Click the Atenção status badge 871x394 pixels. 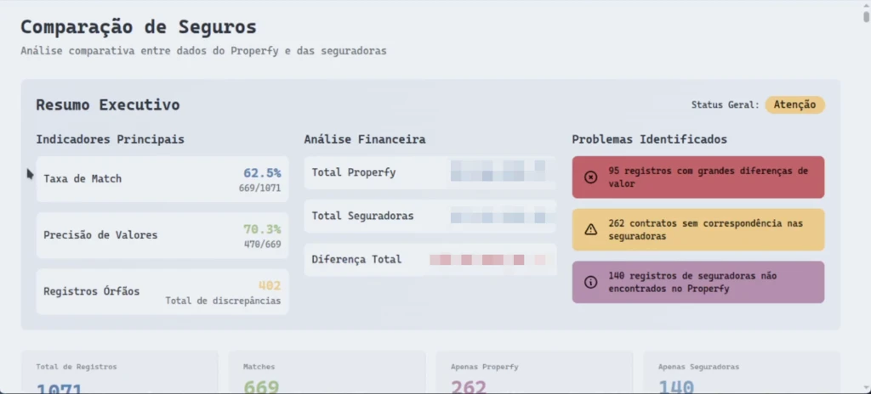[795, 104]
